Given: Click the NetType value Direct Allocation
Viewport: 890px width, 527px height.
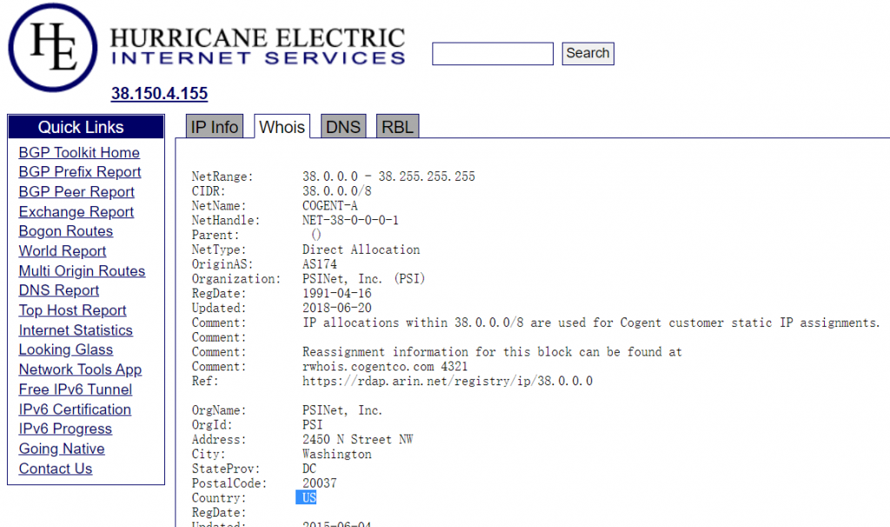Looking at the screenshot, I should [361, 250].
